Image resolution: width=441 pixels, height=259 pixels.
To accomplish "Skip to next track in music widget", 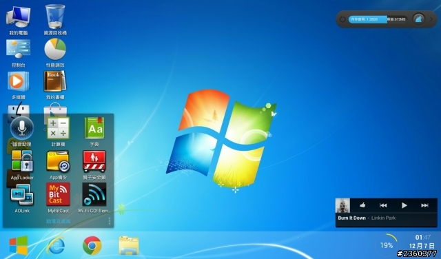I will point(424,205).
